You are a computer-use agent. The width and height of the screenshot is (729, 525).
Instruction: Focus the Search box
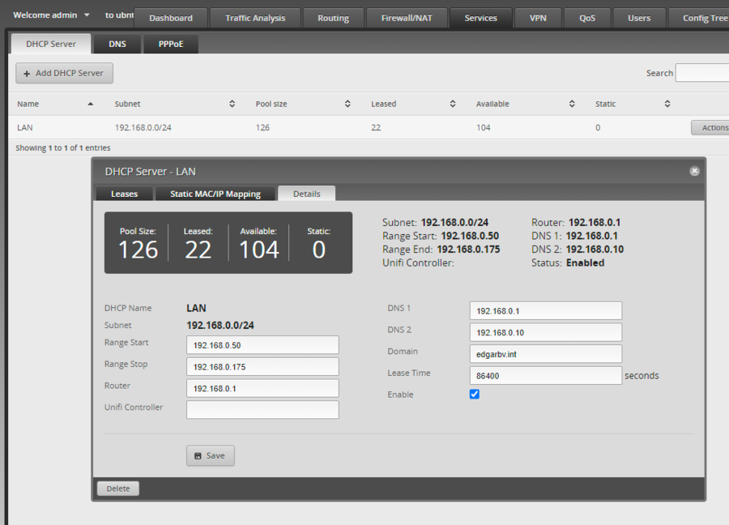(x=701, y=73)
